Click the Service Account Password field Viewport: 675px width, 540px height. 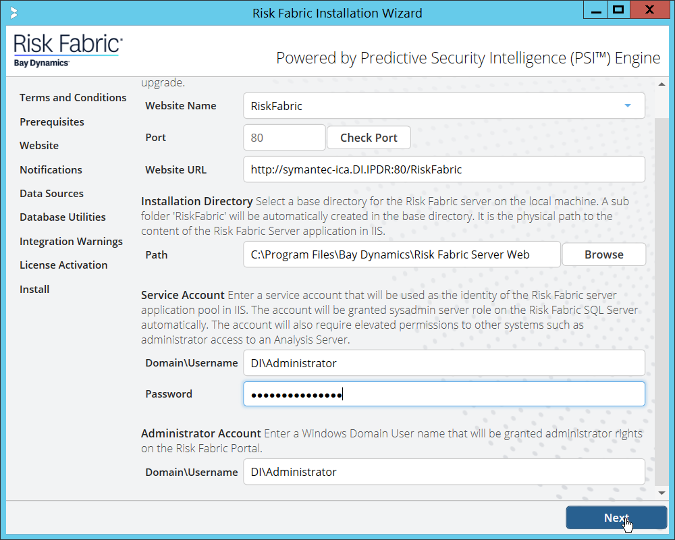click(443, 394)
